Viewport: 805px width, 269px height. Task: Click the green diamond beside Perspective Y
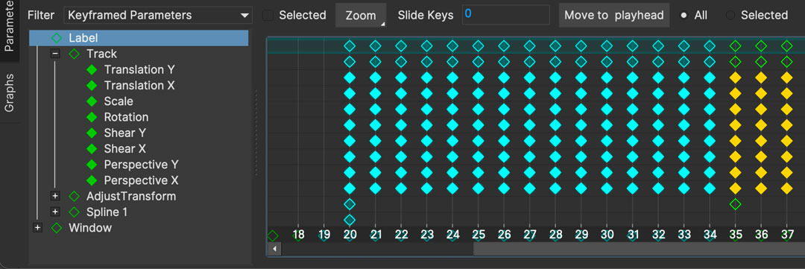[92, 165]
